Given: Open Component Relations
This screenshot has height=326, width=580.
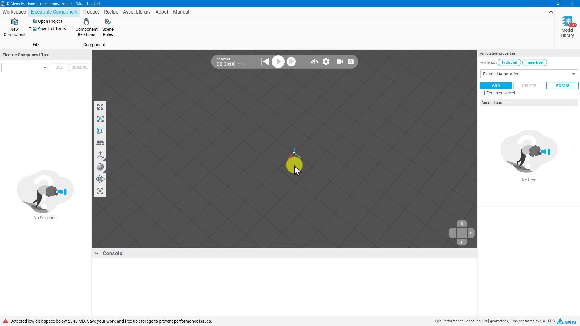Looking at the screenshot, I should point(86,27).
